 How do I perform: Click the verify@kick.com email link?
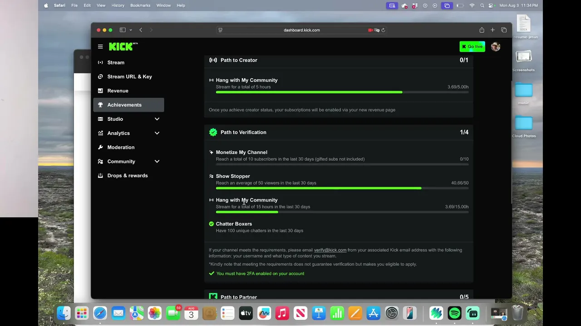tap(330, 250)
